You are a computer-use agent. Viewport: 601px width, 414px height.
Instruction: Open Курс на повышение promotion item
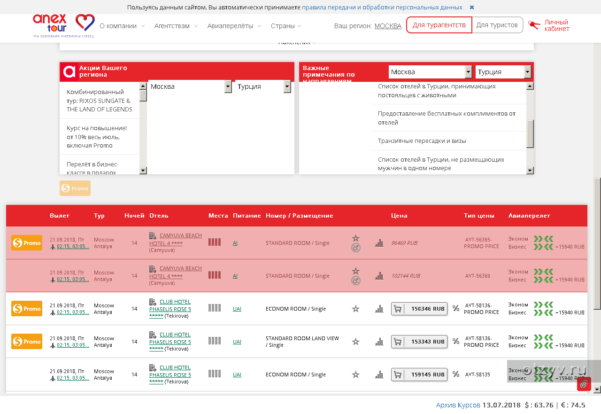tap(97, 137)
